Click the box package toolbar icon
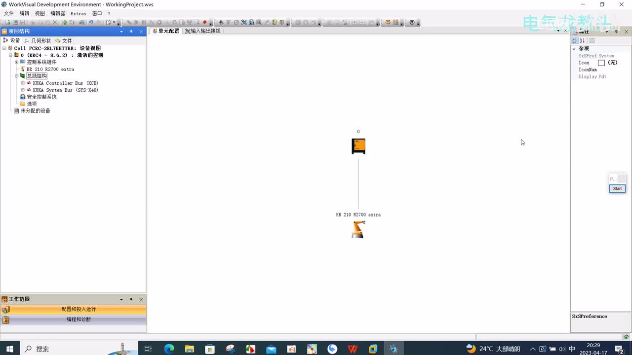632x355 pixels. point(282,22)
